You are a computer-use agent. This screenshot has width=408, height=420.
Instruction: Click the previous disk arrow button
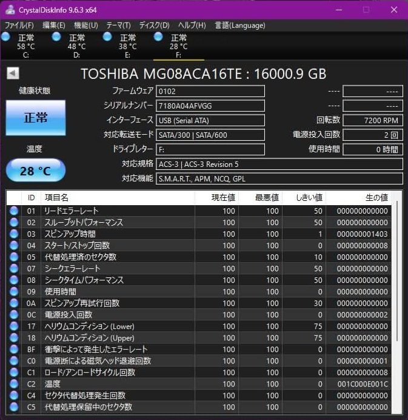point(13,73)
